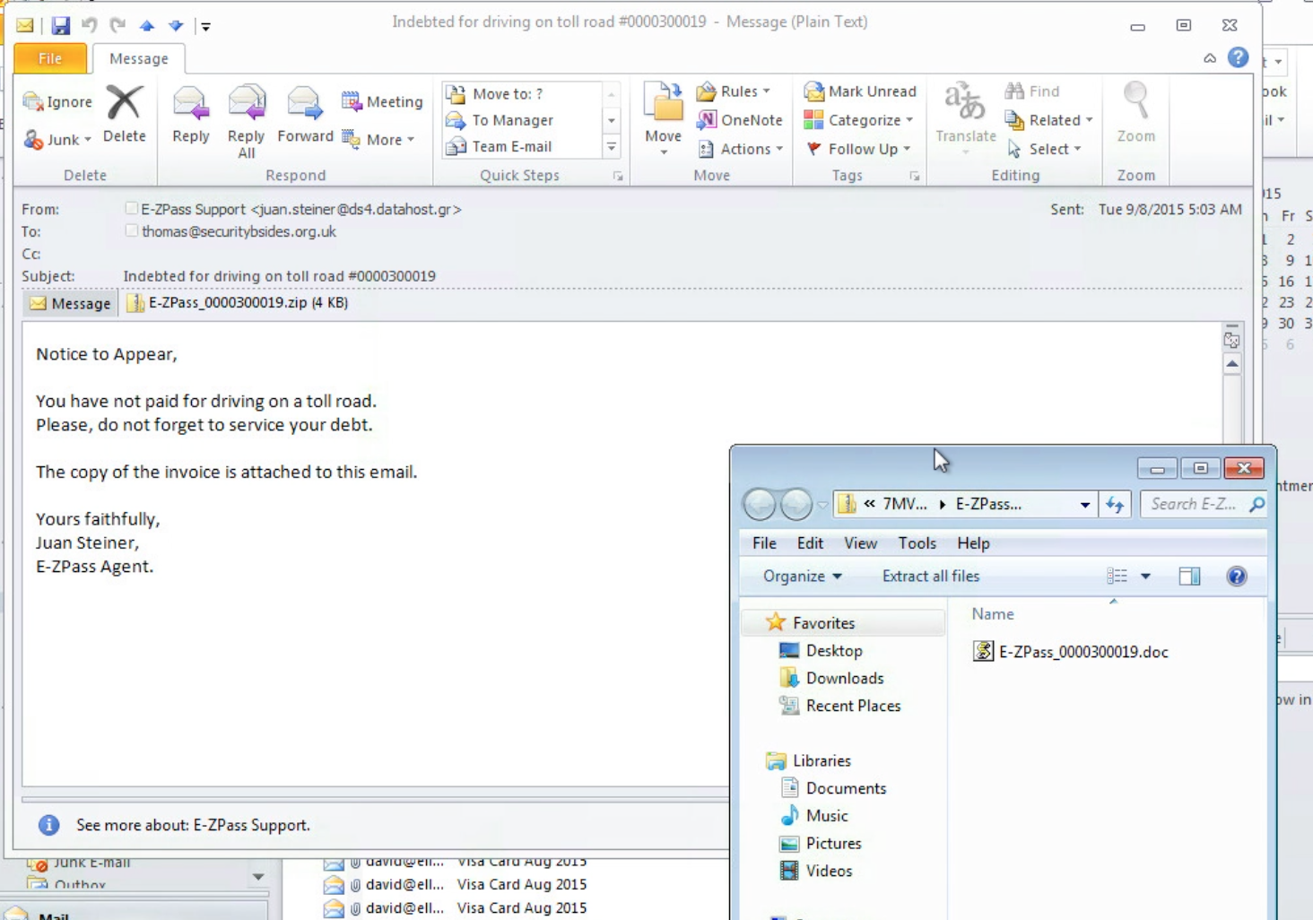Choose the Team E-mail quick step
Viewport: 1313px width, 920px height.
click(x=521, y=146)
